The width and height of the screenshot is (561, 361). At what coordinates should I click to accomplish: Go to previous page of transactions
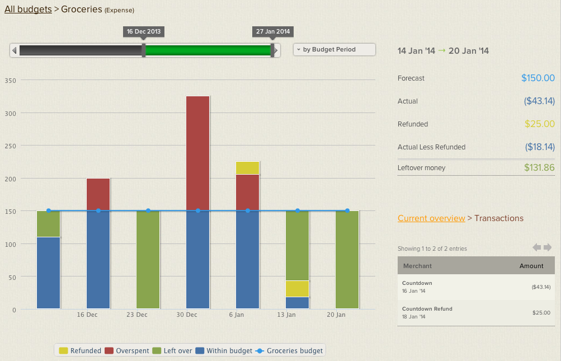coord(536,247)
